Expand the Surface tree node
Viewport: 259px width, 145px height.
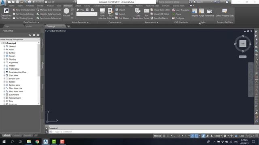pos(4,53)
